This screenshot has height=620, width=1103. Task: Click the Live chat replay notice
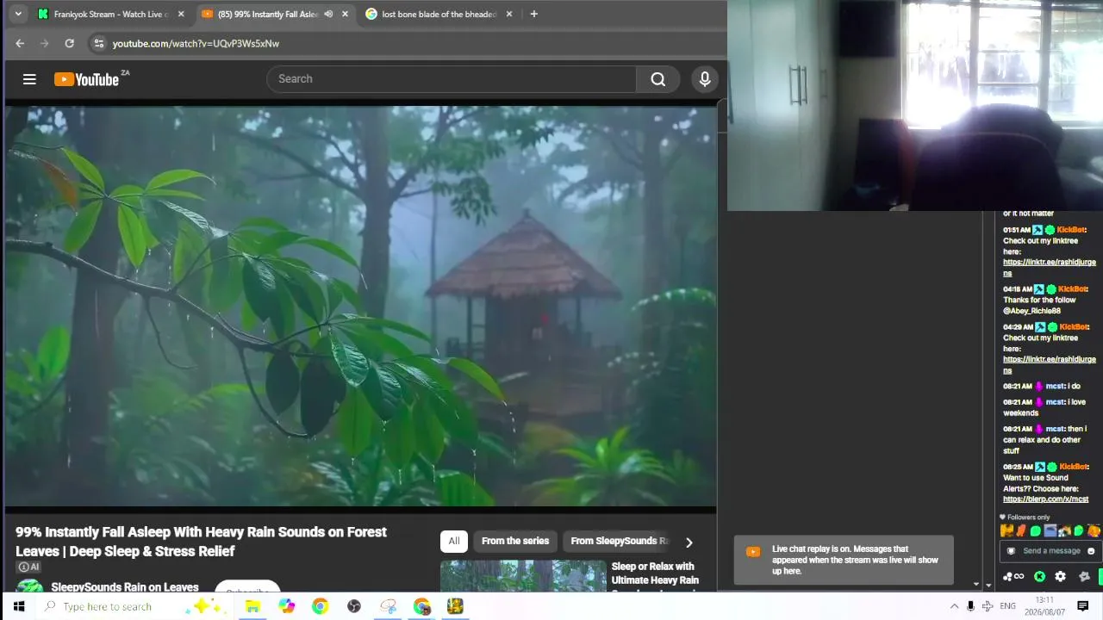(x=844, y=560)
